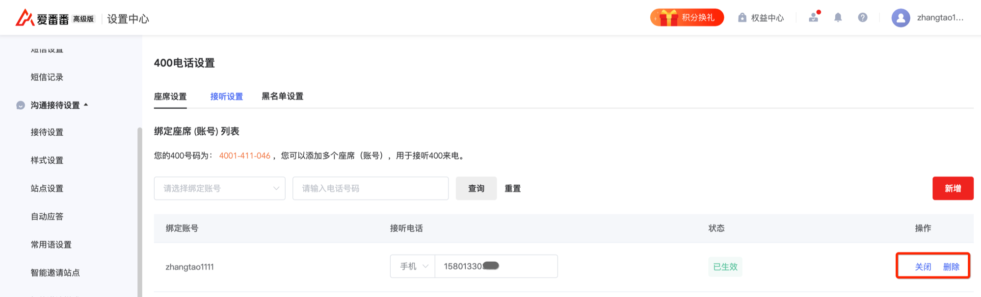The height and width of the screenshot is (297, 981).
Task: Switch to the 接听设置 tab
Action: point(226,97)
